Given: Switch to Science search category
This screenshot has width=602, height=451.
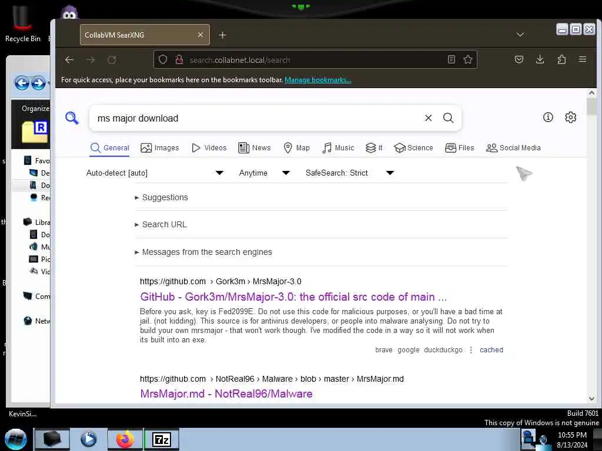Looking at the screenshot, I should [413, 148].
